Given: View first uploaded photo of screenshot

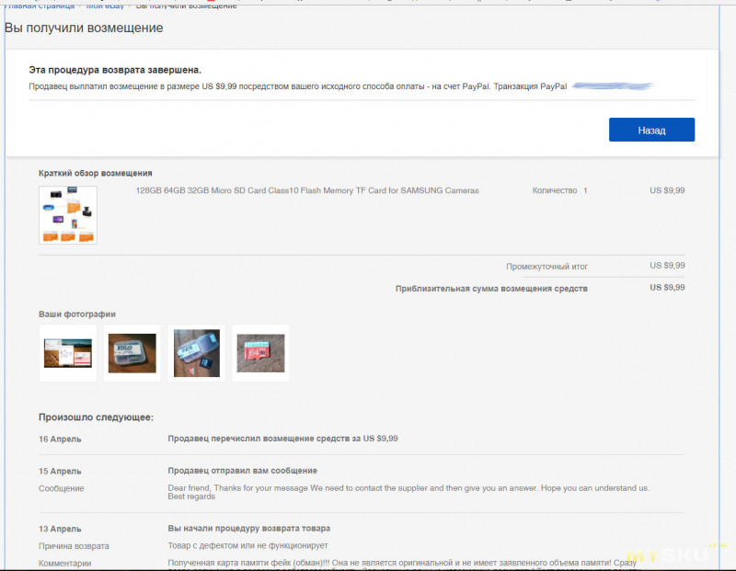Looking at the screenshot, I should tap(68, 353).
